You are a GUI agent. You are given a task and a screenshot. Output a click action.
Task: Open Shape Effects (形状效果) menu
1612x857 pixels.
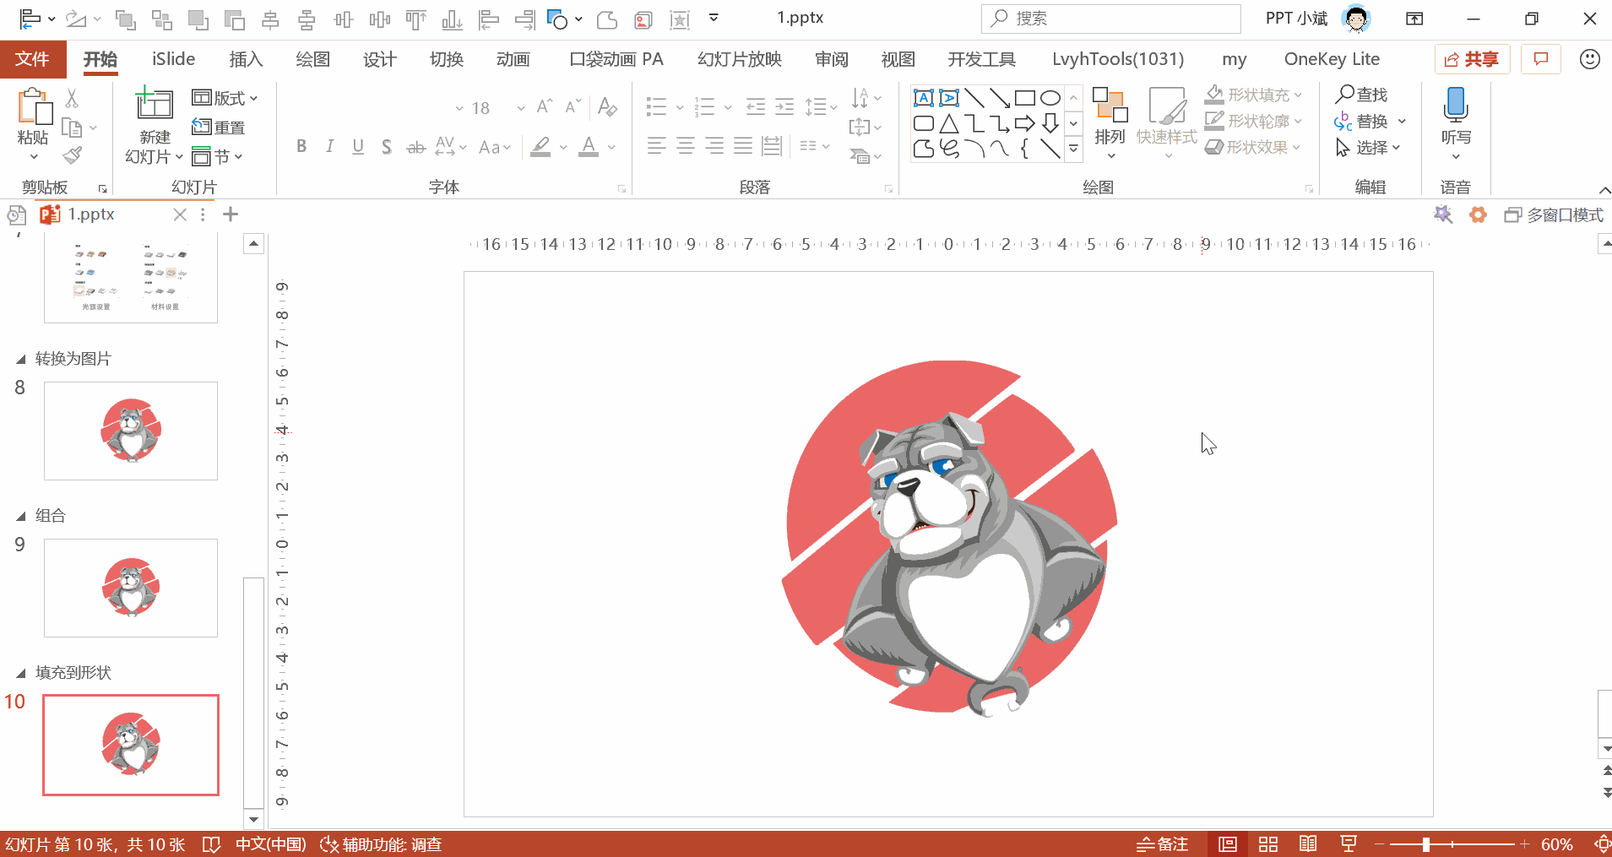click(1254, 147)
